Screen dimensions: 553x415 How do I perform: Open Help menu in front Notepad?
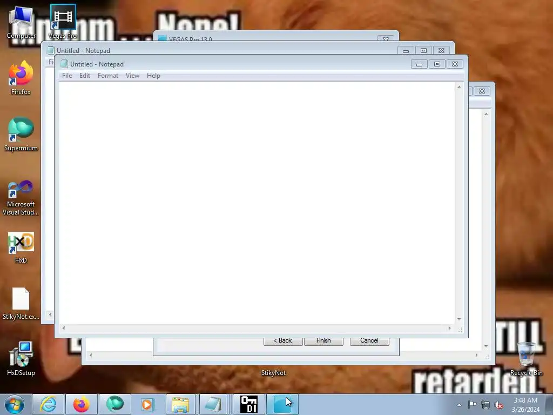pyautogui.click(x=153, y=76)
